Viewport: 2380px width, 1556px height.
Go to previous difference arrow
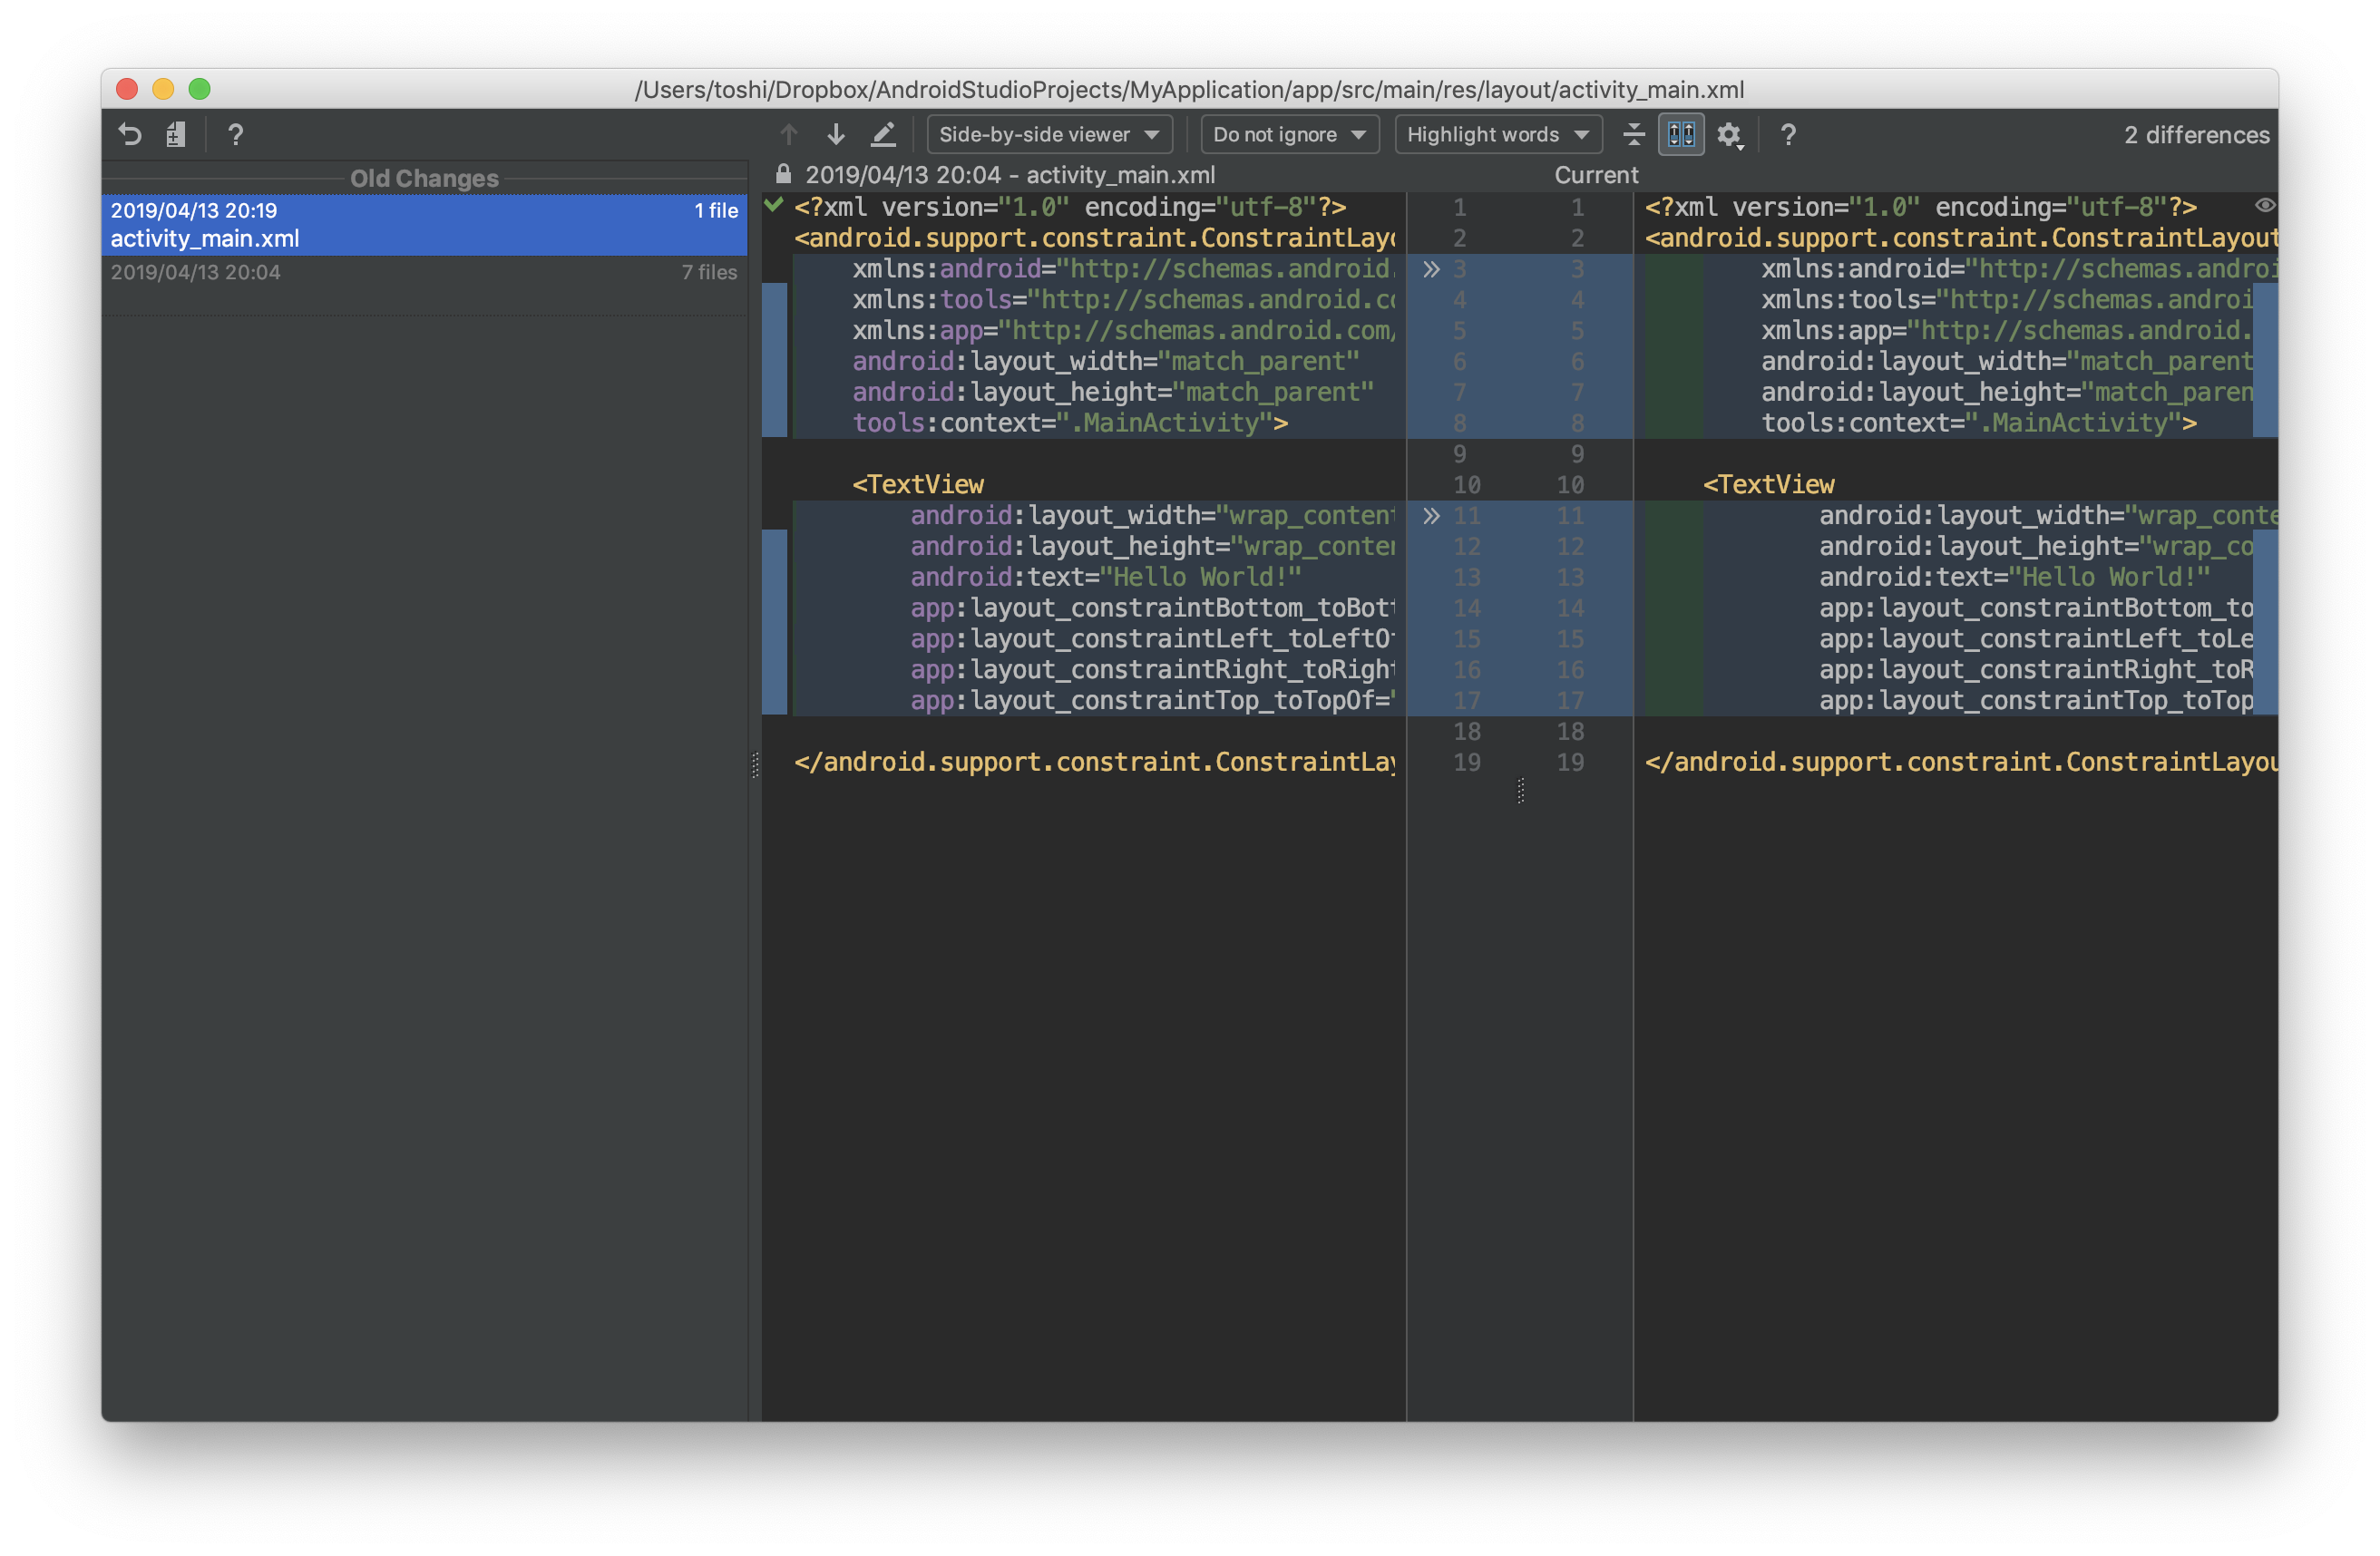tap(789, 134)
